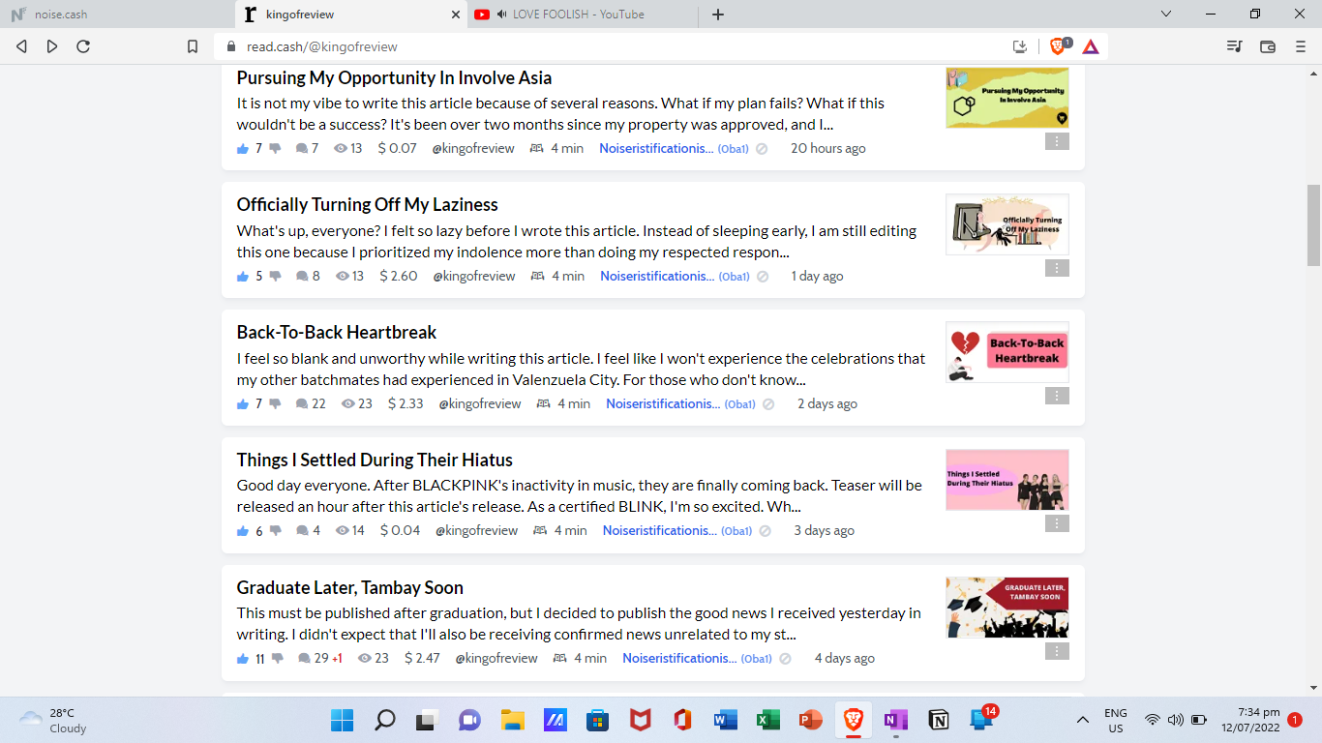Dislike the 'Back-To-Back Heartbreak' article
The height and width of the screenshot is (743, 1322).
[276, 403]
